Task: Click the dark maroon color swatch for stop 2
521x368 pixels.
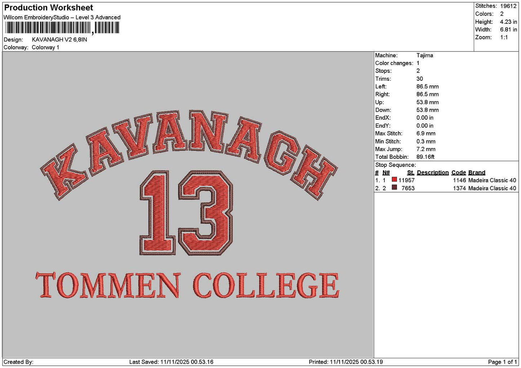Action: pos(394,187)
